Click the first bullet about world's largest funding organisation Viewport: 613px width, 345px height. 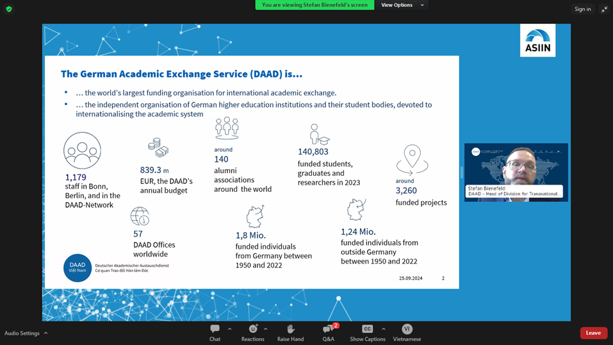tap(206, 93)
